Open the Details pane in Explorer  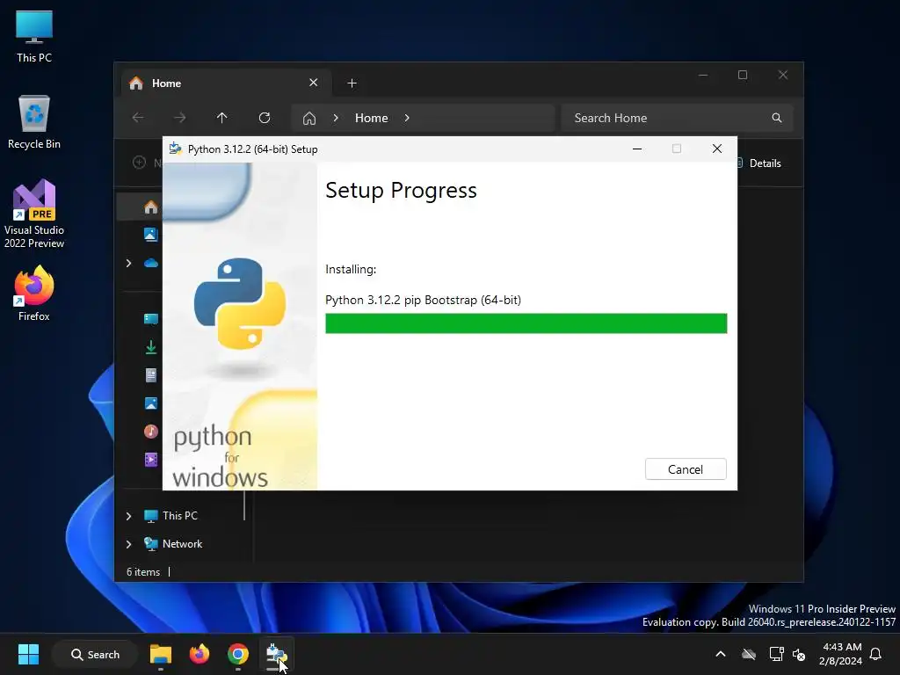(758, 163)
